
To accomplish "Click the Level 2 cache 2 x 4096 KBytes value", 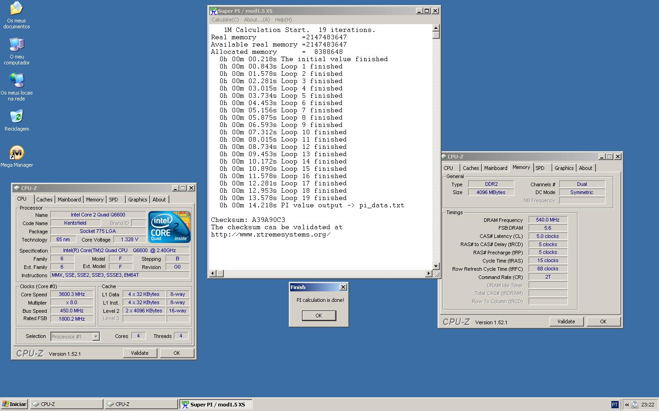I will pos(144,311).
